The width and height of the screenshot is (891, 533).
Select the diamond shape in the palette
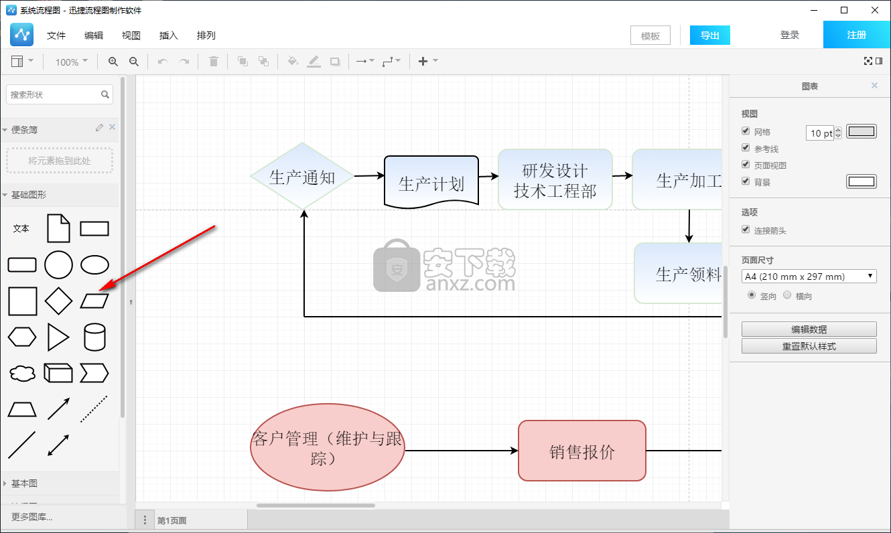58,301
